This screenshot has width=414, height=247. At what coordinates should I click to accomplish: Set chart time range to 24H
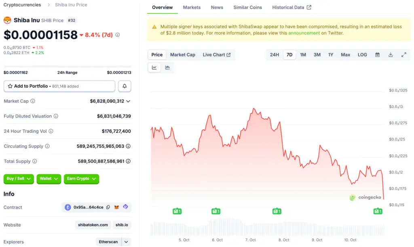[x=275, y=55]
